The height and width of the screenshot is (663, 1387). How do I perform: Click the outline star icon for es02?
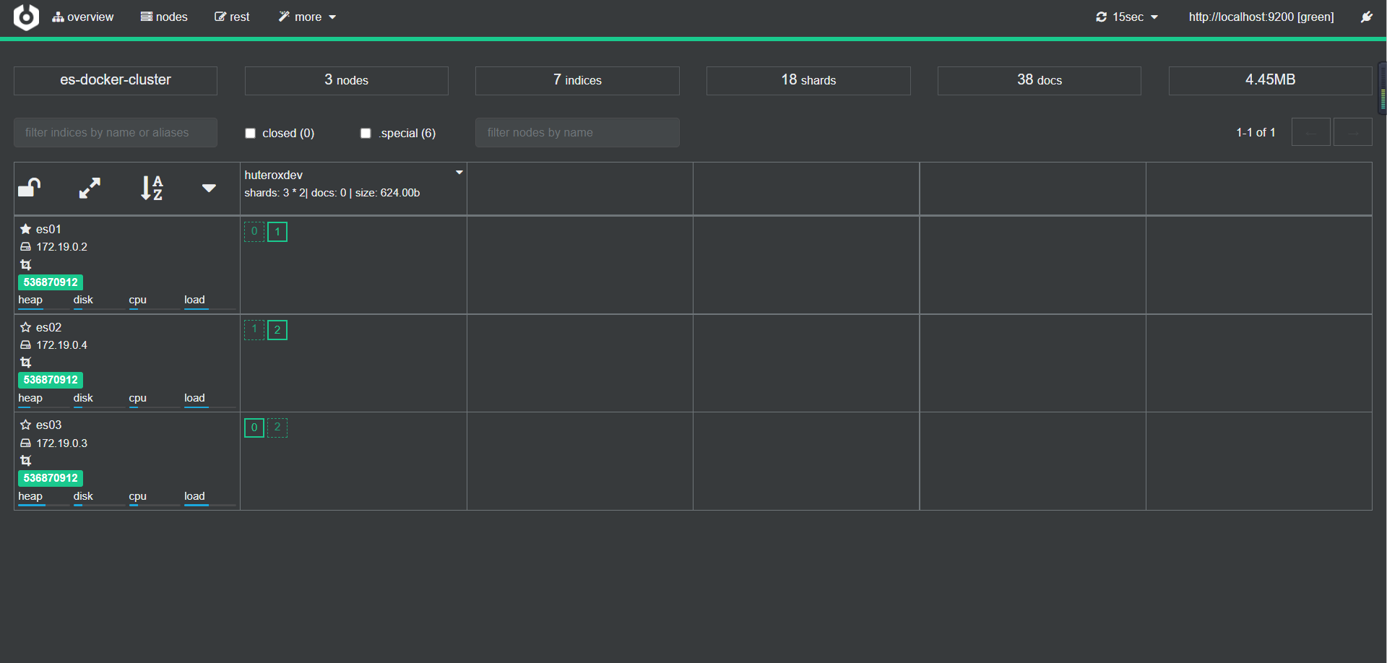(x=25, y=327)
